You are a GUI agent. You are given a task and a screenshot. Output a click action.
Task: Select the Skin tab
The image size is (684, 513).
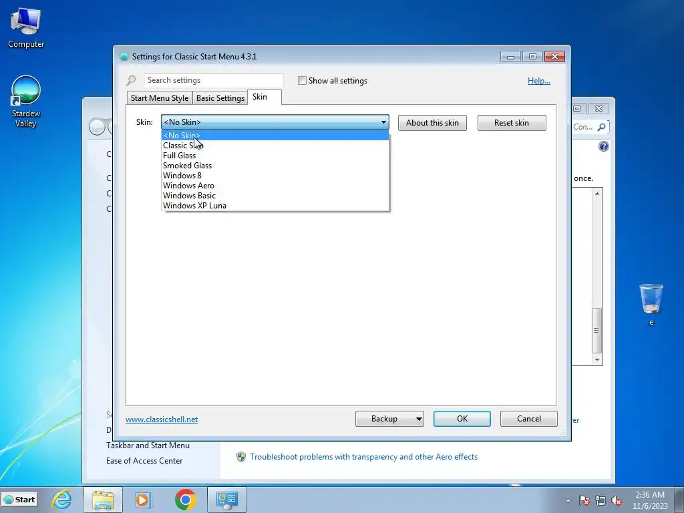tap(265, 97)
